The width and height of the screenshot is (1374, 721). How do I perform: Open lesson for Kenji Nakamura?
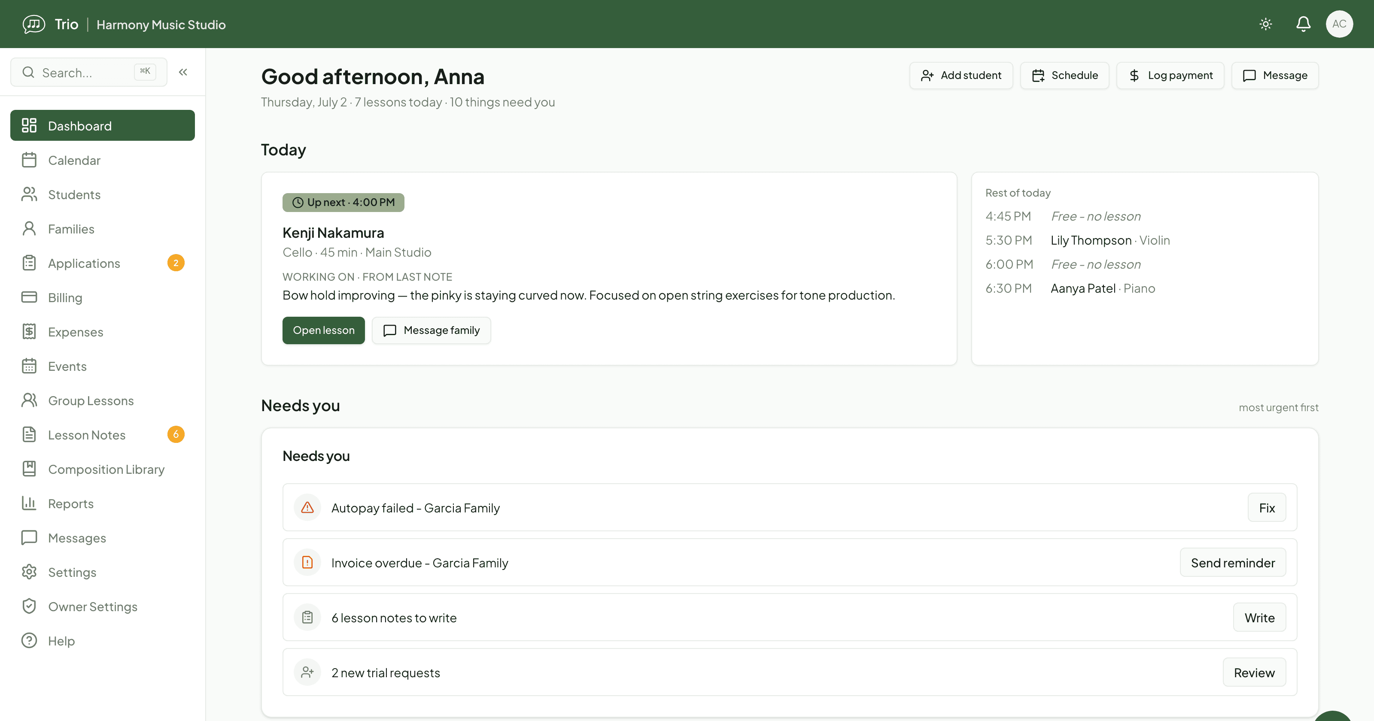tap(324, 330)
